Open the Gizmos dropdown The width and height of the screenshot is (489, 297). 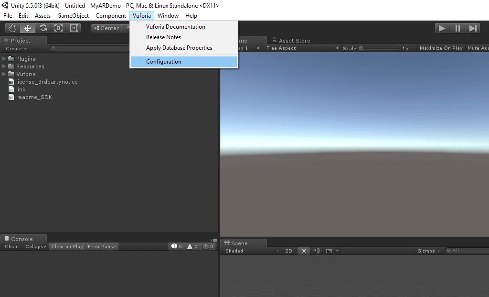tap(429, 250)
